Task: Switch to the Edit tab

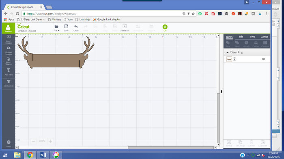Action: pos(241,37)
